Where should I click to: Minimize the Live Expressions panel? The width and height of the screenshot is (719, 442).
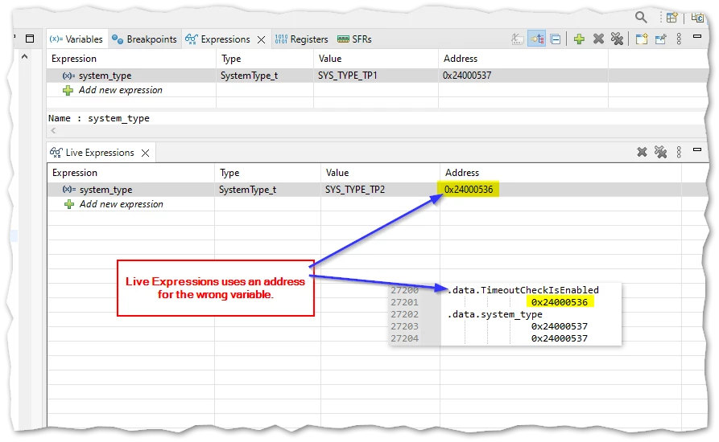(x=697, y=149)
